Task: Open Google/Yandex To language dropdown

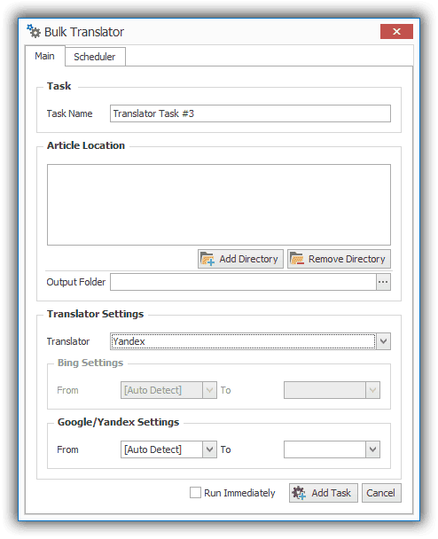Action: pyautogui.click(x=372, y=449)
